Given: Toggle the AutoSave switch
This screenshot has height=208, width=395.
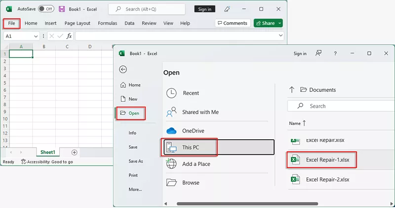Looking at the screenshot, I should [x=46, y=9].
